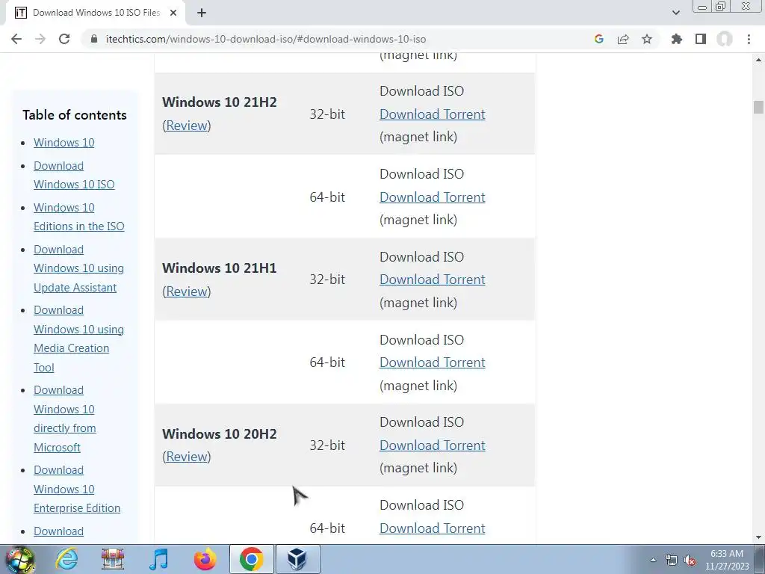Click the Windows 10 21H2 heading text
The image size is (765, 574).
click(220, 102)
